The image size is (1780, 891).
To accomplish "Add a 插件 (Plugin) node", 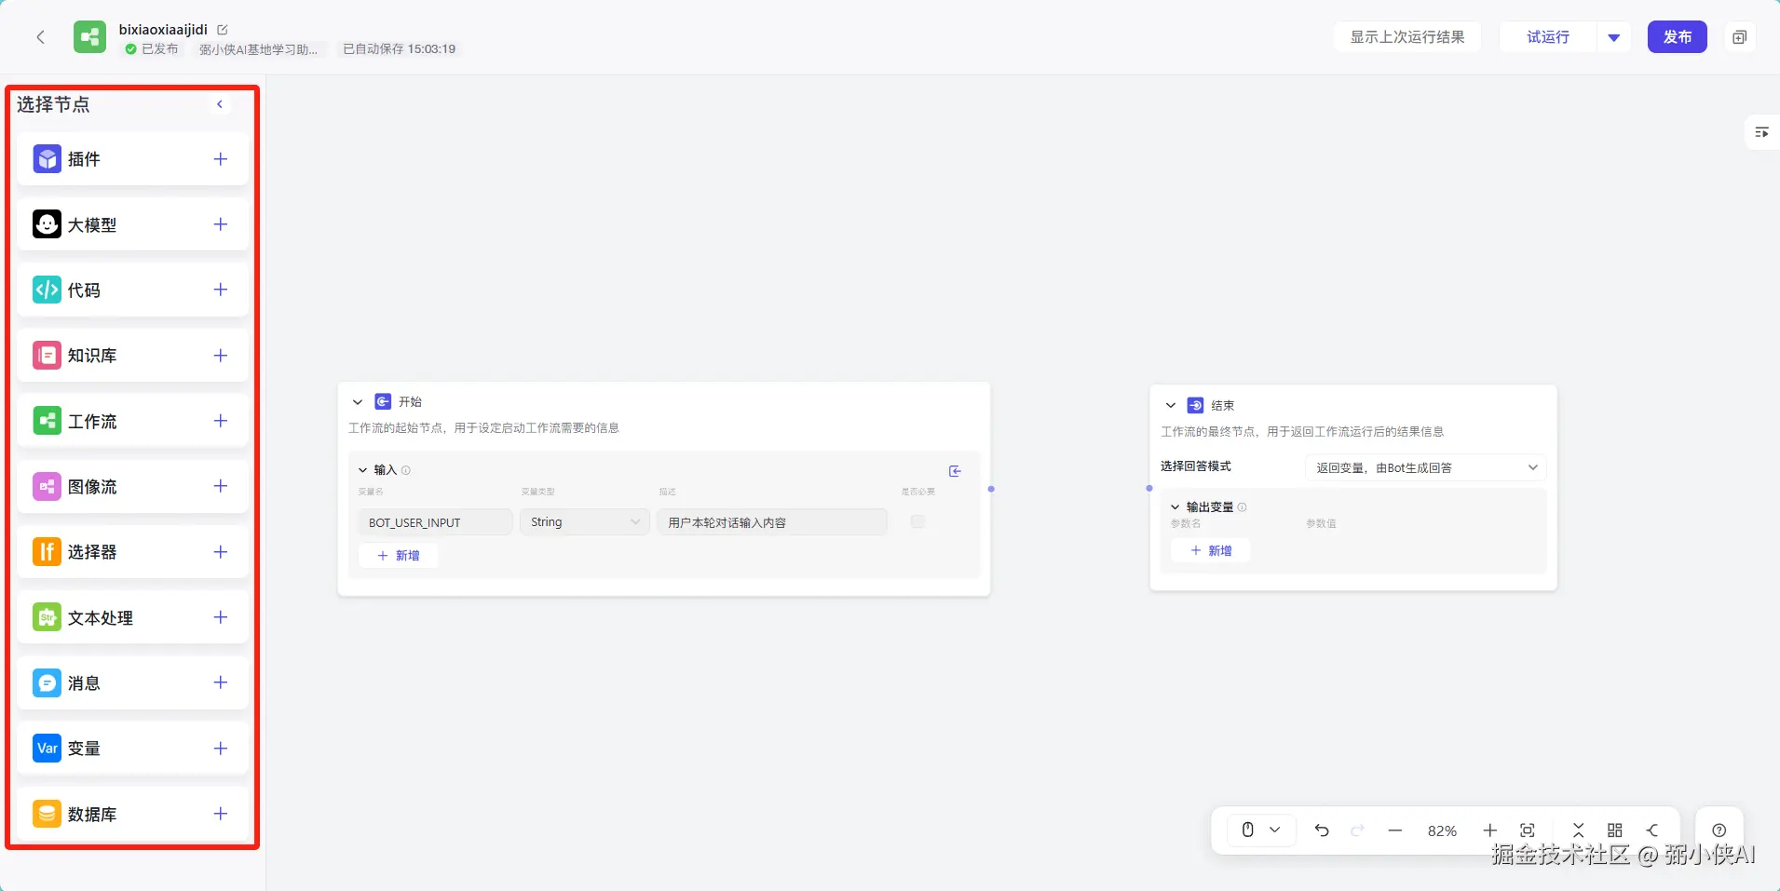I will click(220, 159).
